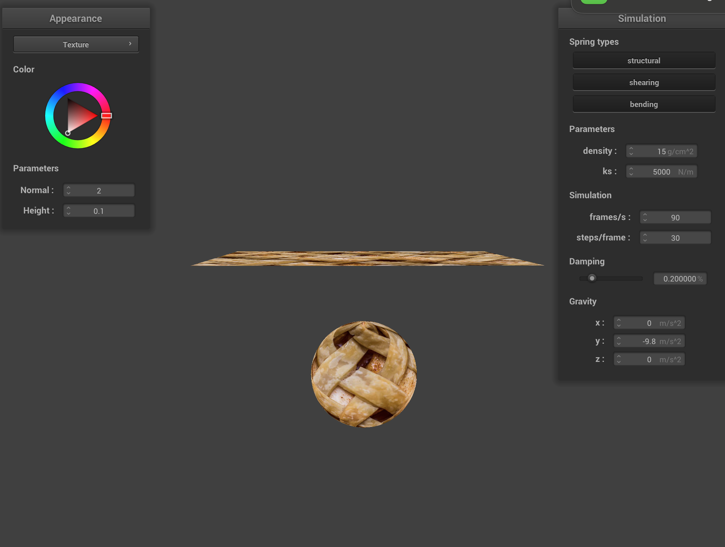Adjust the Gravity z stepper arrows
This screenshot has width=725, height=547.
point(619,359)
